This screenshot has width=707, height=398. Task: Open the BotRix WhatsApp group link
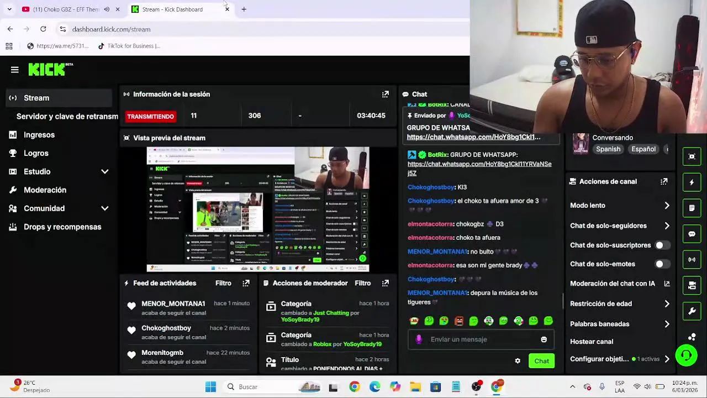[x=479, y=169]
